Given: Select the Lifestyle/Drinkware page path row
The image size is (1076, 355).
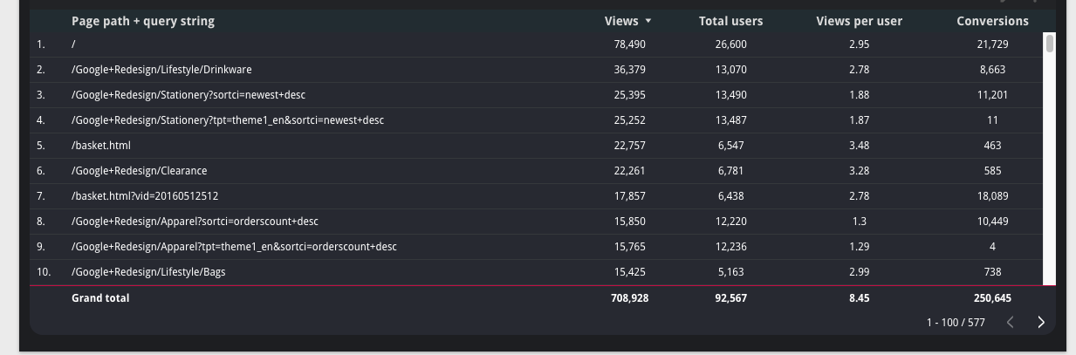Looking at the screenshot, I should click(x=537, y=70).
